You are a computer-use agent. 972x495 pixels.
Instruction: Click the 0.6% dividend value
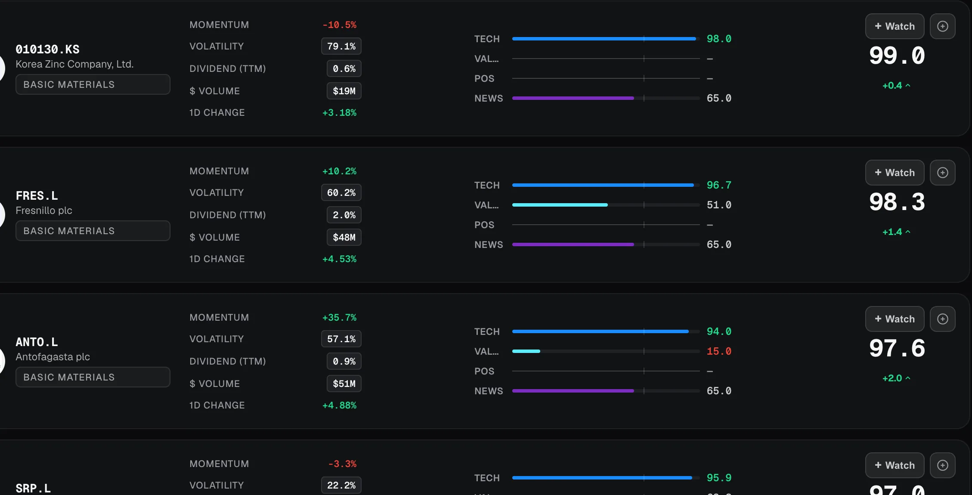click(344, 68)
